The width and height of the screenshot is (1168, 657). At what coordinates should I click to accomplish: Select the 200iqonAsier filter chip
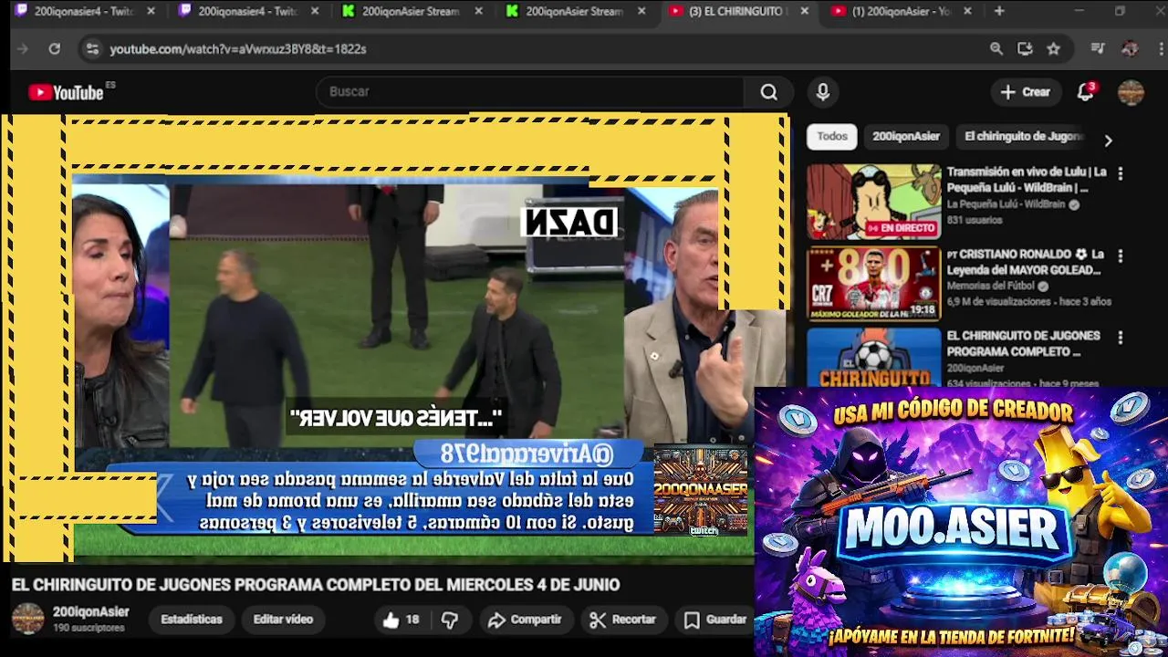click(x=906, y=136)
